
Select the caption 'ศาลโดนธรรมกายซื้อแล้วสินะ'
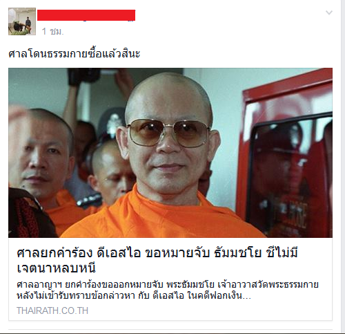click(74, 54)
